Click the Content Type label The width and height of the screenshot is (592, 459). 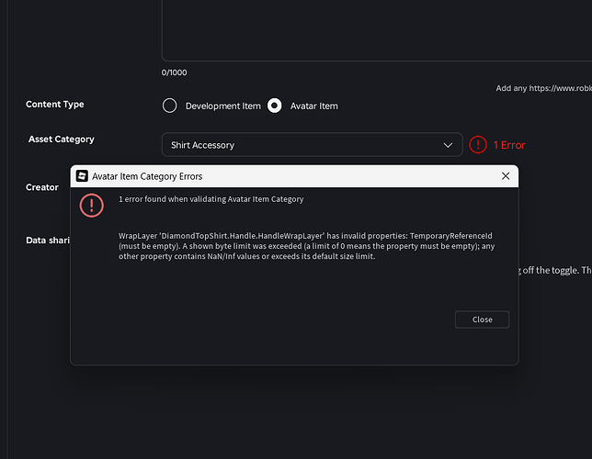[55, 105]
